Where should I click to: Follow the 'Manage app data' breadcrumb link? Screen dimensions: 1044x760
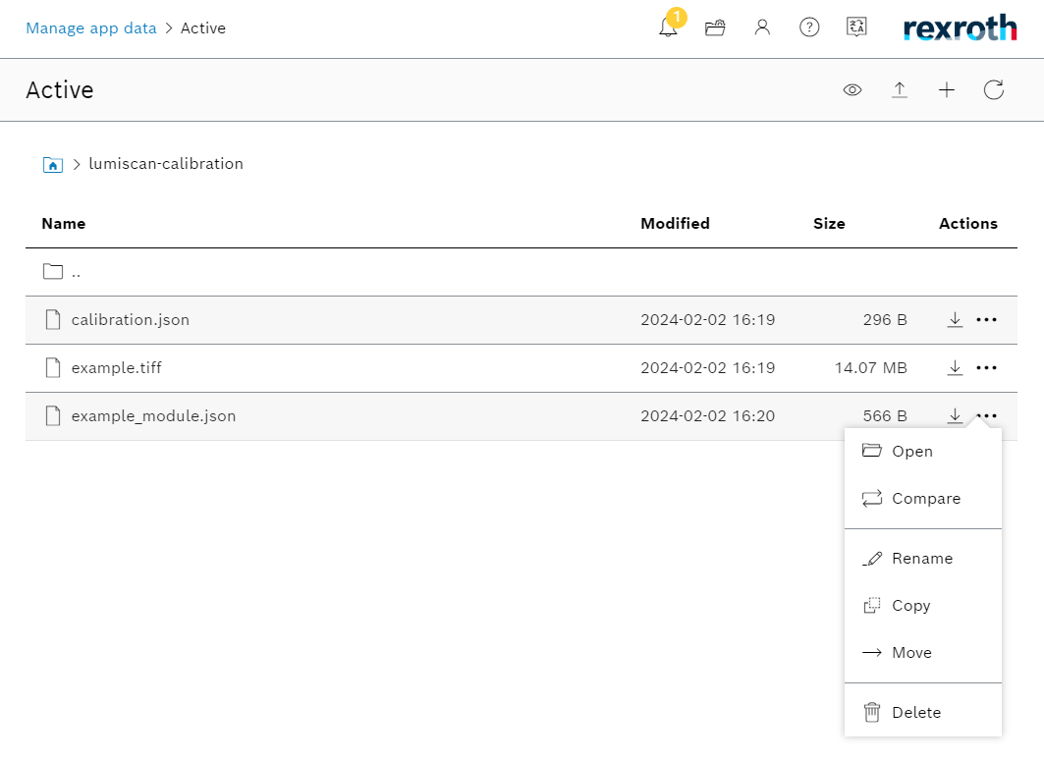91,27
